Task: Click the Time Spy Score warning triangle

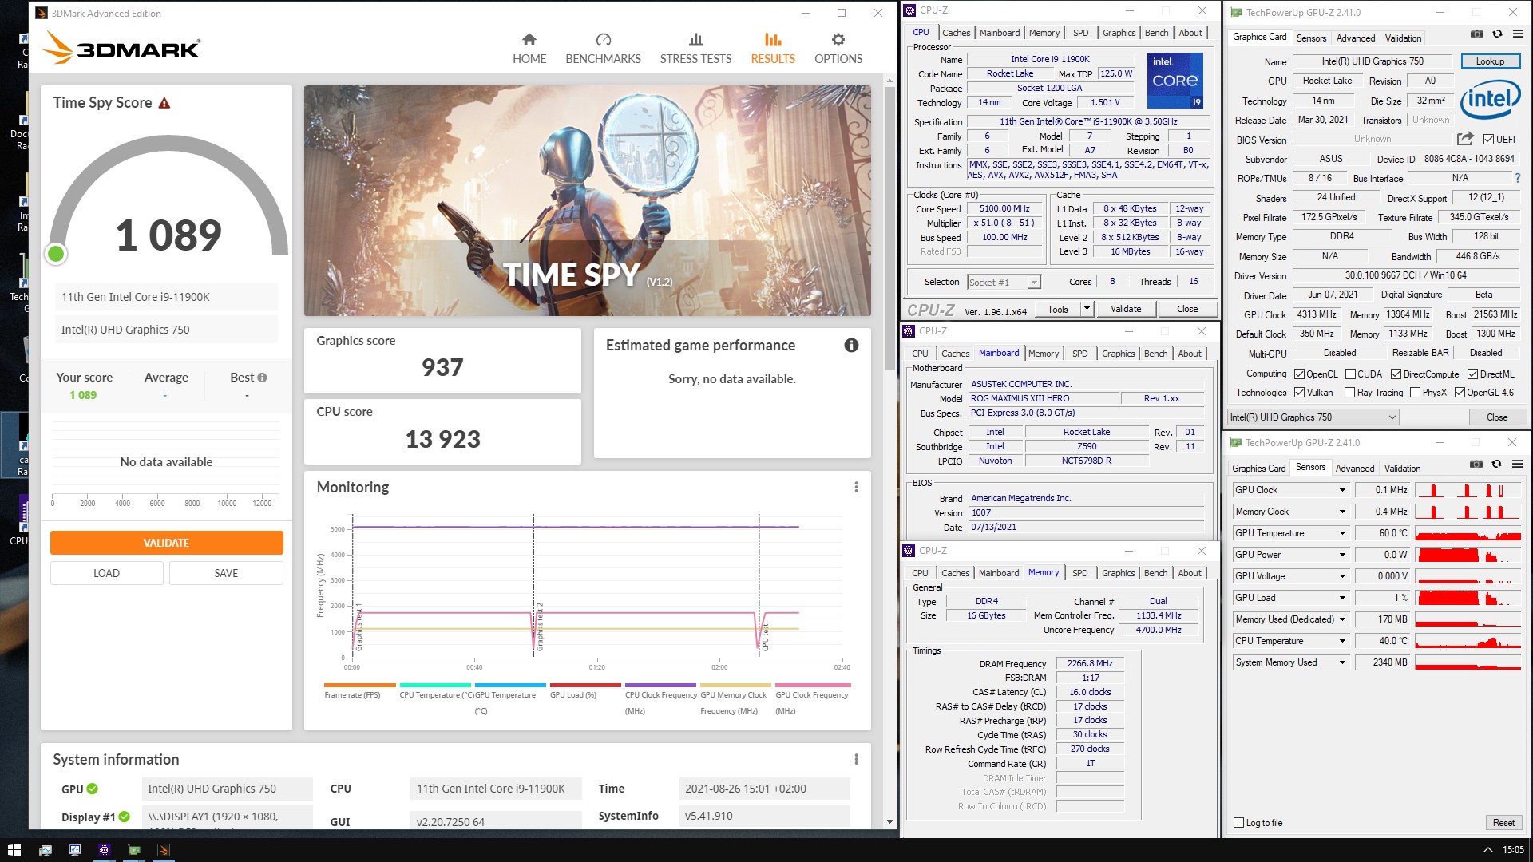Action: [x=164, y=103]
